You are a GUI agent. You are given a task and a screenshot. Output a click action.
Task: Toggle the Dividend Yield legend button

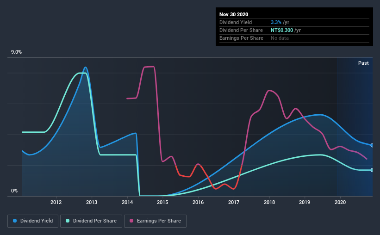tap(33, 221)
